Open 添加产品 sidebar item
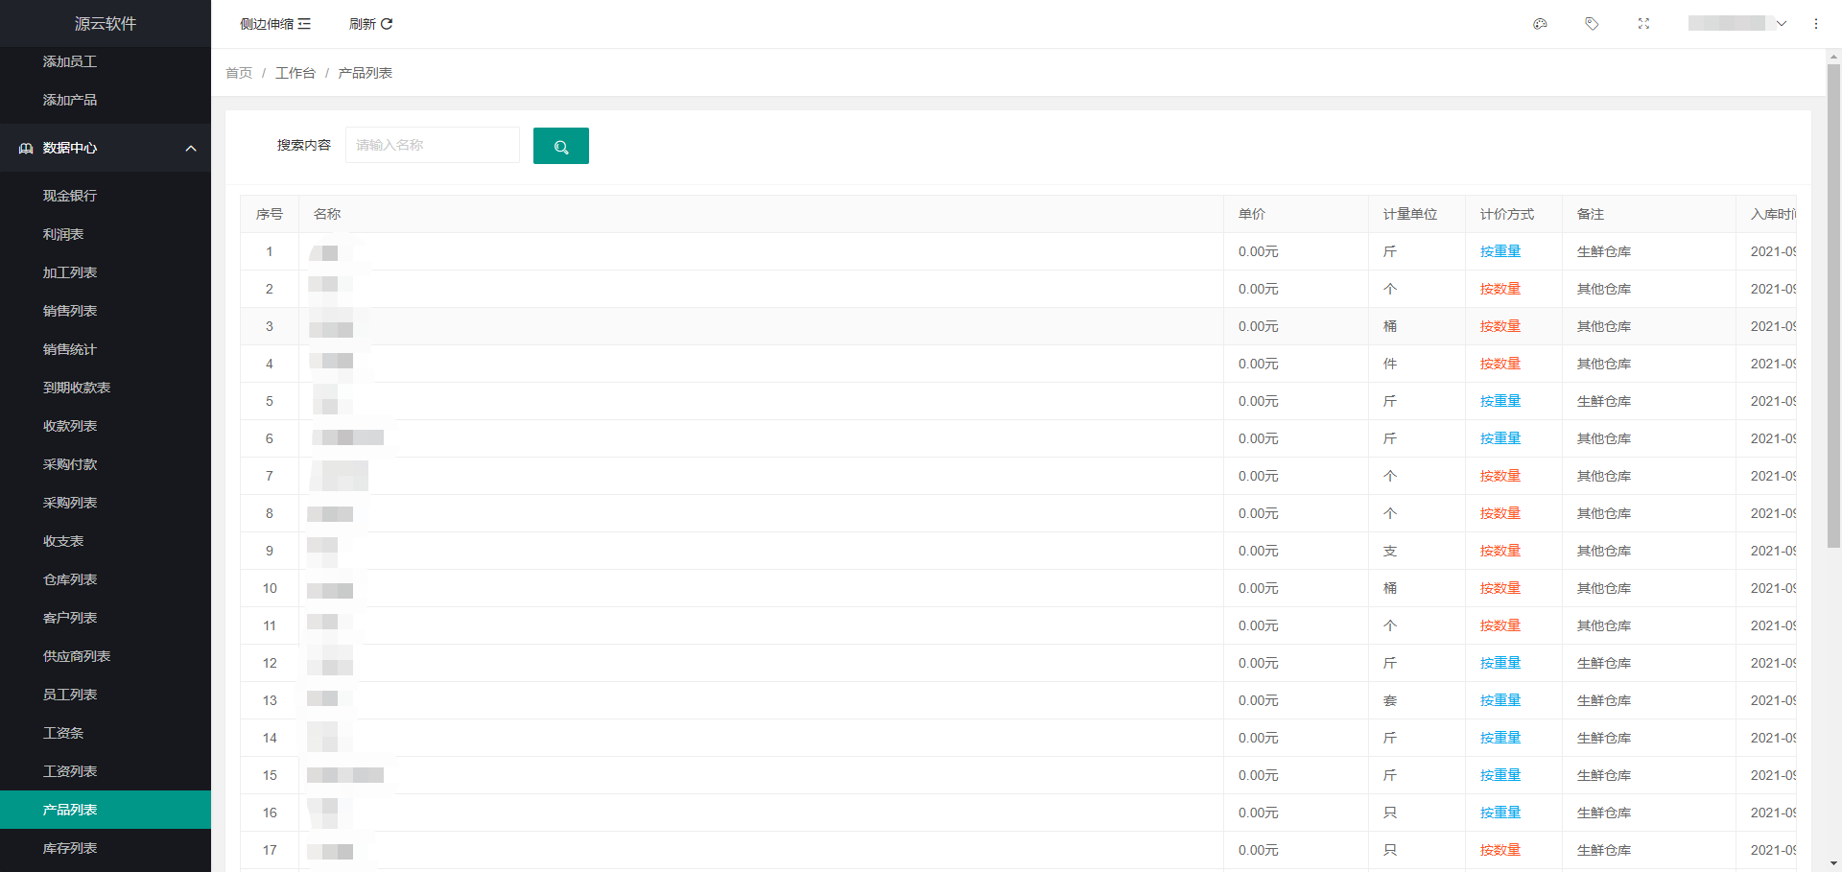The width and height of the screenshot is (1842, 872). pos(70,100)
